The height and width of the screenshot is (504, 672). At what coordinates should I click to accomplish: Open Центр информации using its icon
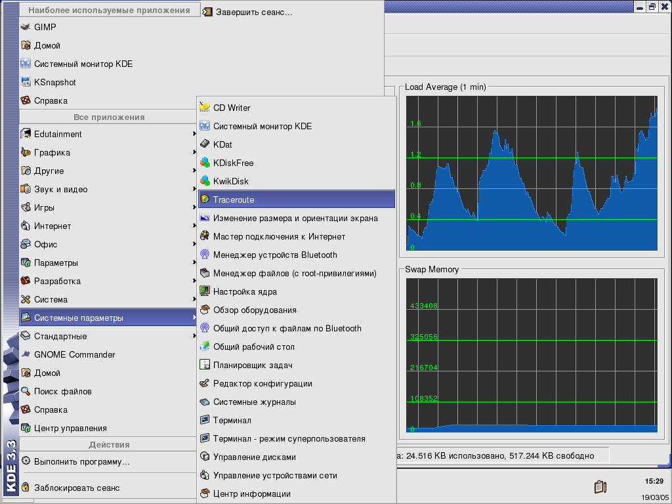[205, 494]
